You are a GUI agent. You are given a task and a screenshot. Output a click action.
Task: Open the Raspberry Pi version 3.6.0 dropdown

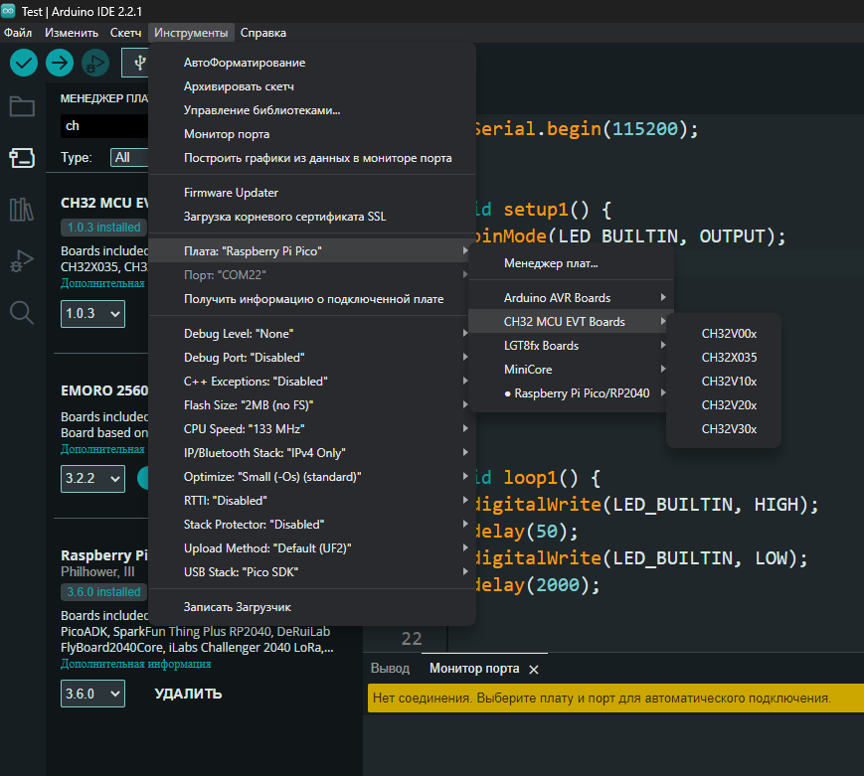tap(92, 694)
